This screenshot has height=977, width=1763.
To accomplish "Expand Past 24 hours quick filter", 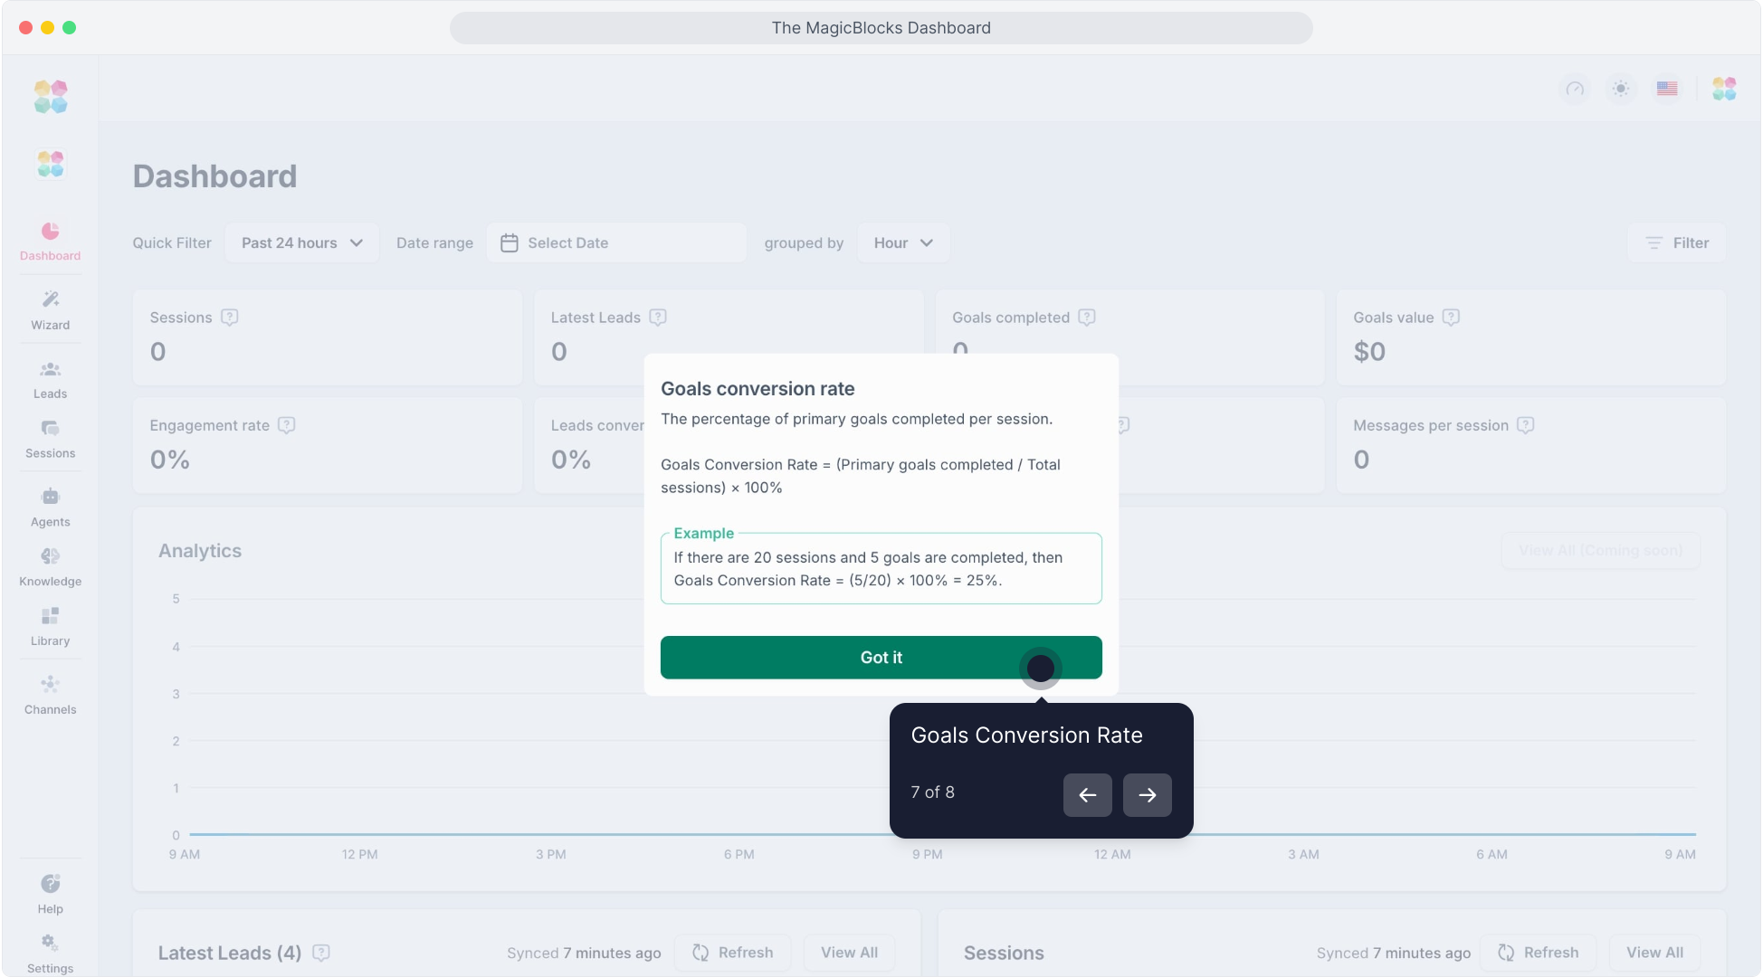I will (301, 243).
